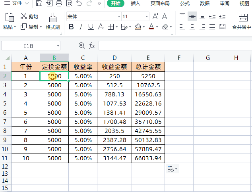Open the font name dropdown
The image size is (252, 192).
[119, 16]
